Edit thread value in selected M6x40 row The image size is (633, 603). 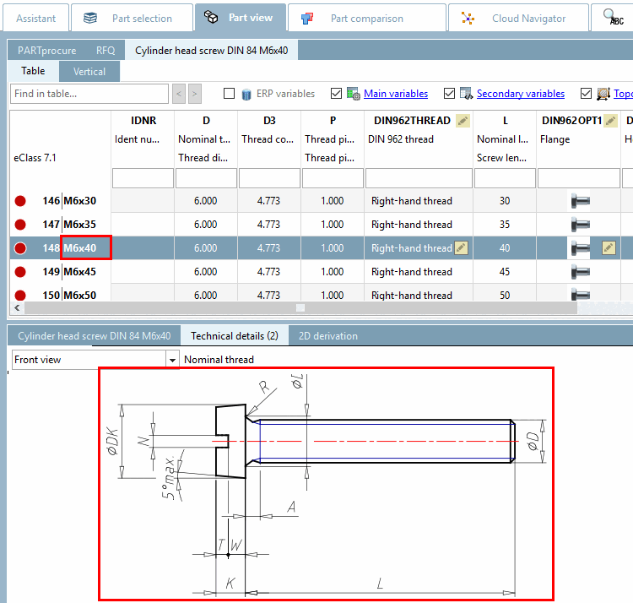461,248
